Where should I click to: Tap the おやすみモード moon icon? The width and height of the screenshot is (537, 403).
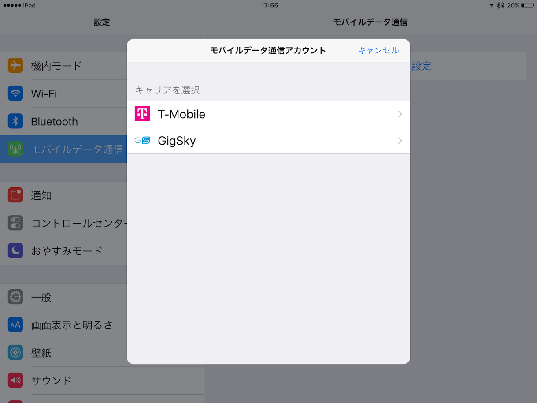15,251
